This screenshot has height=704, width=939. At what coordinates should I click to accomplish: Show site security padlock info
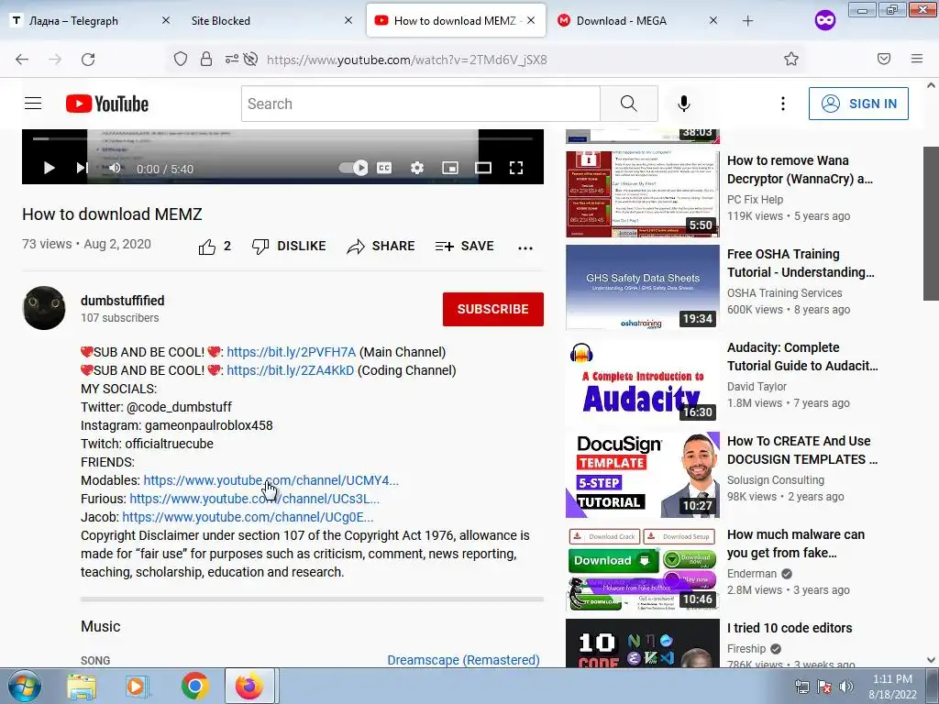pyautogui.click(x=206, y=59)
